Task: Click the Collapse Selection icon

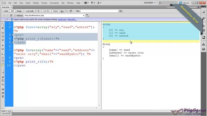Action: click(3, 37)
